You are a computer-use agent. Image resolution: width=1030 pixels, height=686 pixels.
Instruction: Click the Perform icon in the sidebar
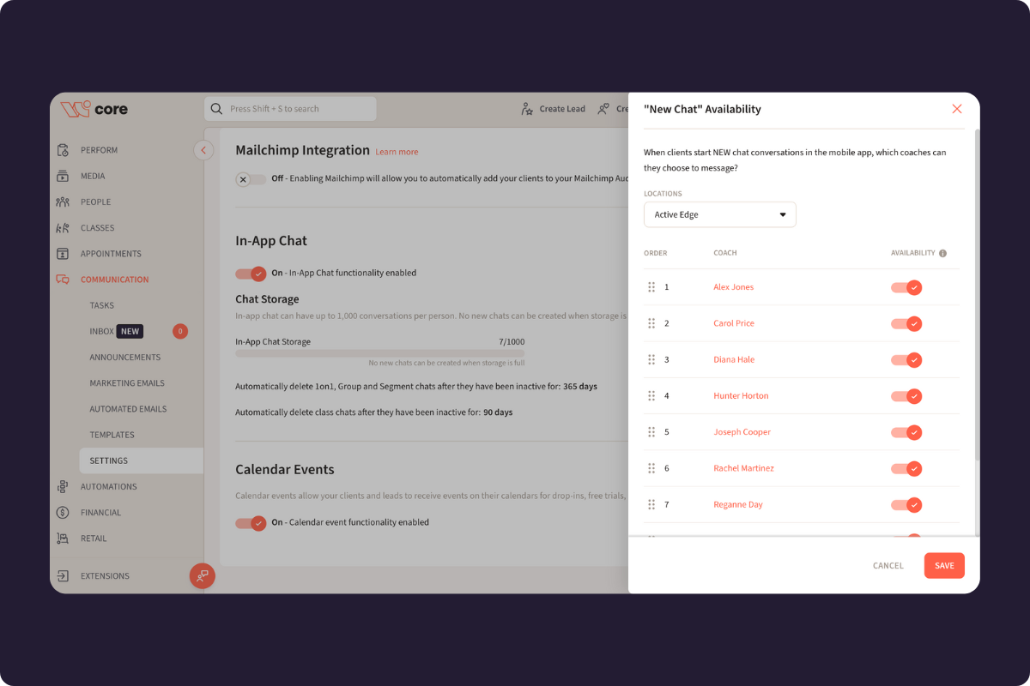[63, 150]
